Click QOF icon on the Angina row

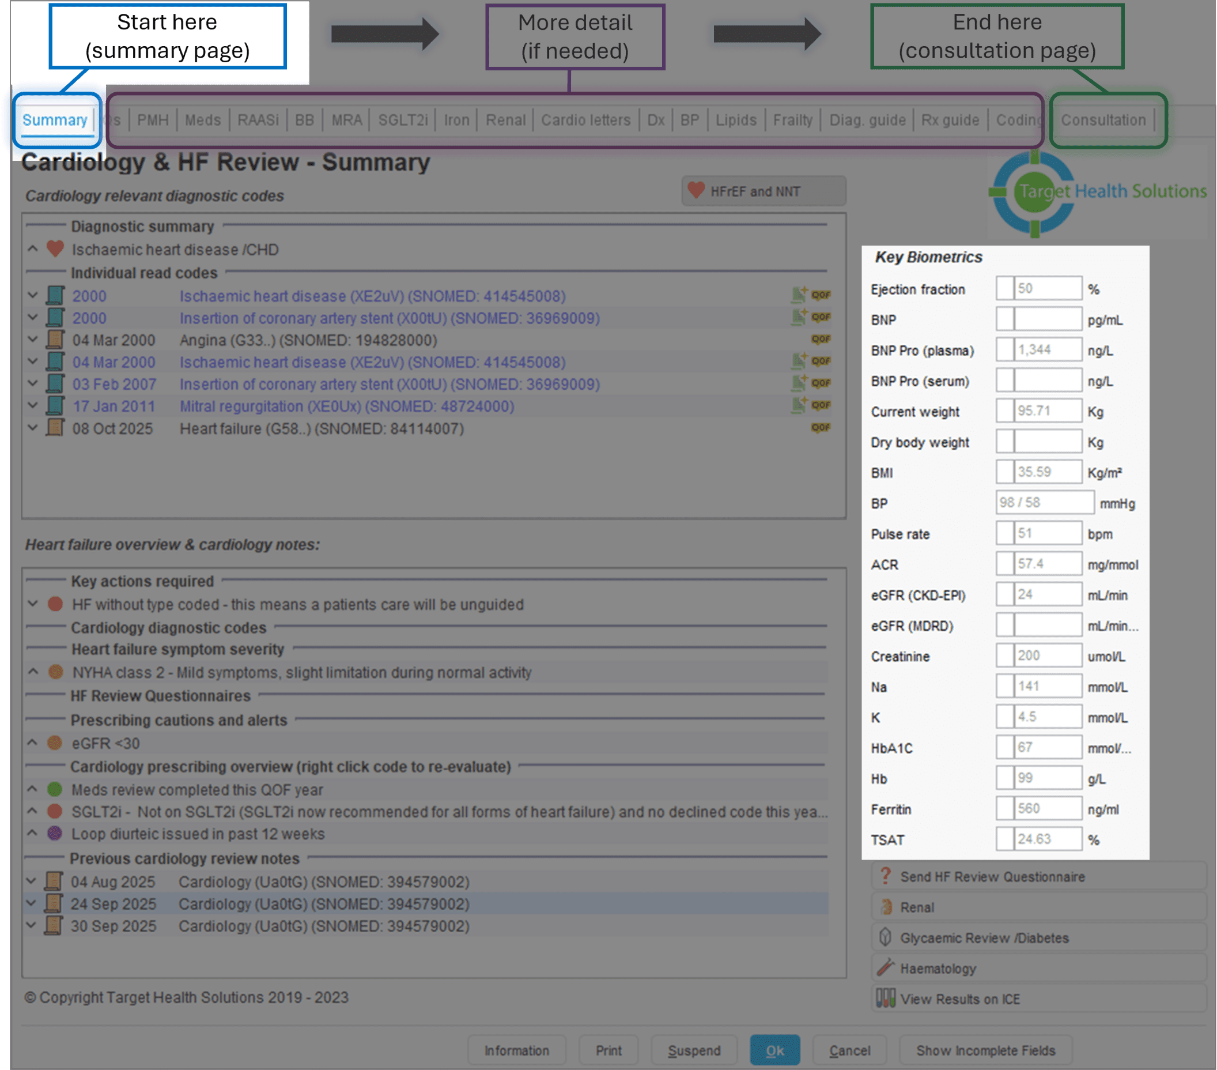(821, 340)
